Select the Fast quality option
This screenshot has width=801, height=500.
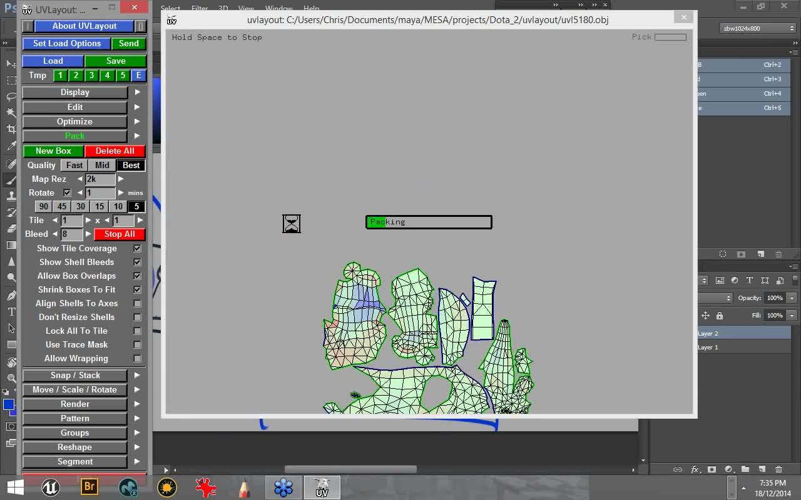pos(74,165)
